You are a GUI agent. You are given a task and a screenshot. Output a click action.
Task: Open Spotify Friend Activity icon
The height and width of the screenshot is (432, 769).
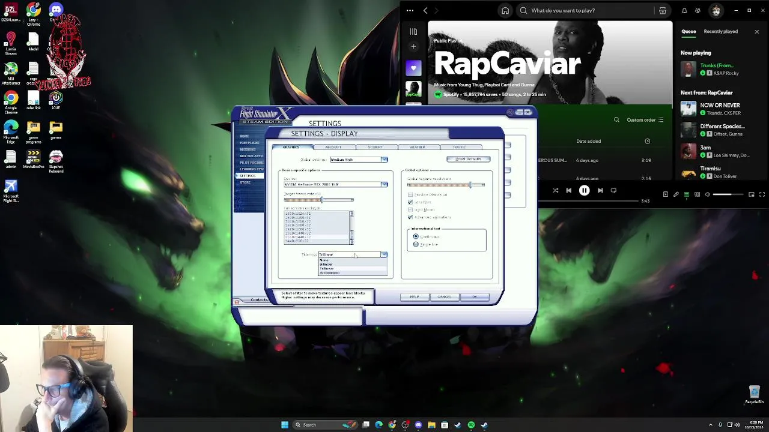tap(698, 10)
